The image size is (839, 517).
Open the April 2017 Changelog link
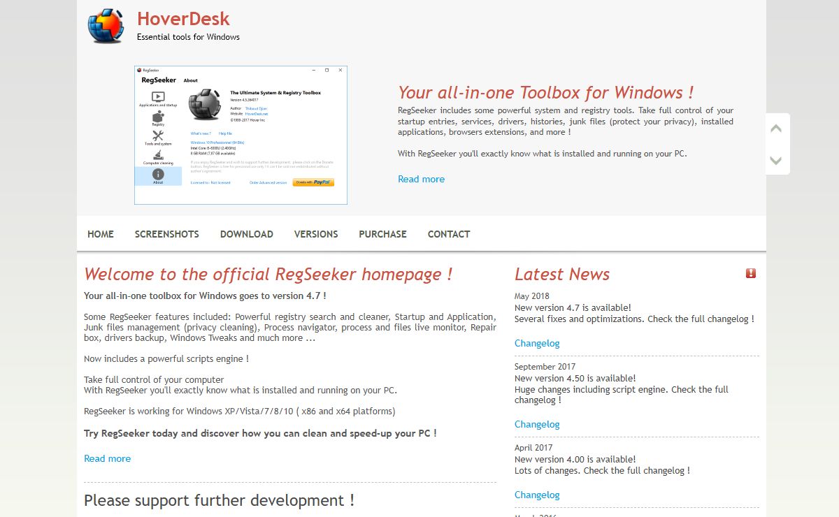[537, 495]
